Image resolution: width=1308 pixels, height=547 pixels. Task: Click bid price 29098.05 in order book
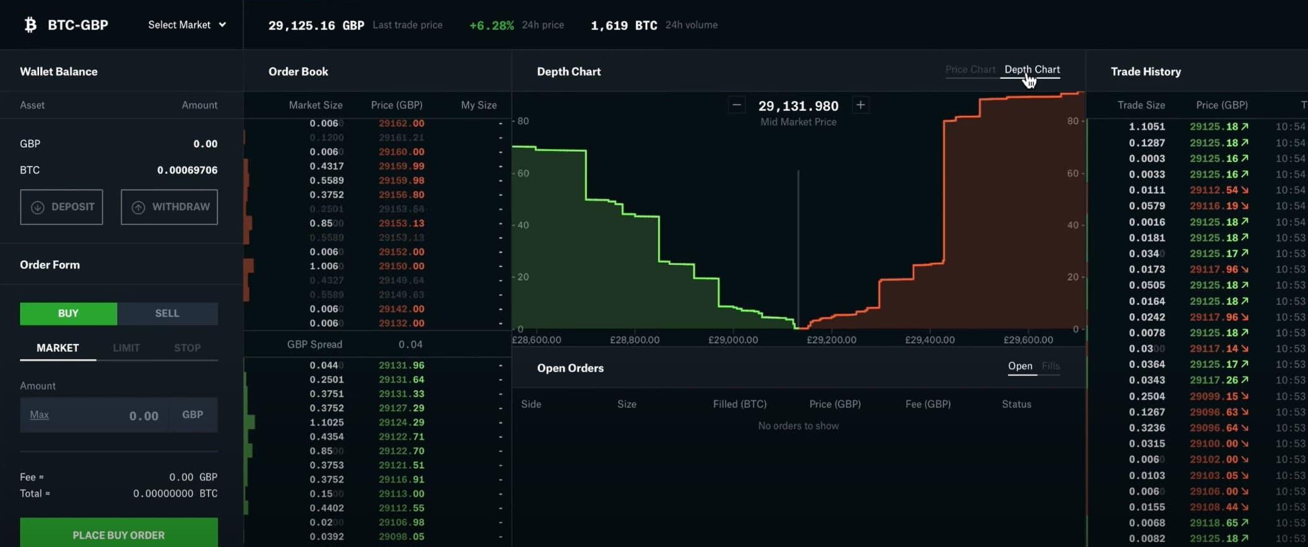point(401,537)
